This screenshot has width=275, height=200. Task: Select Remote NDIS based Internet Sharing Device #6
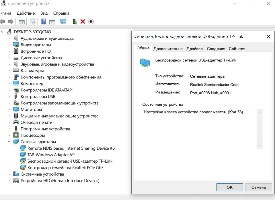71,148
